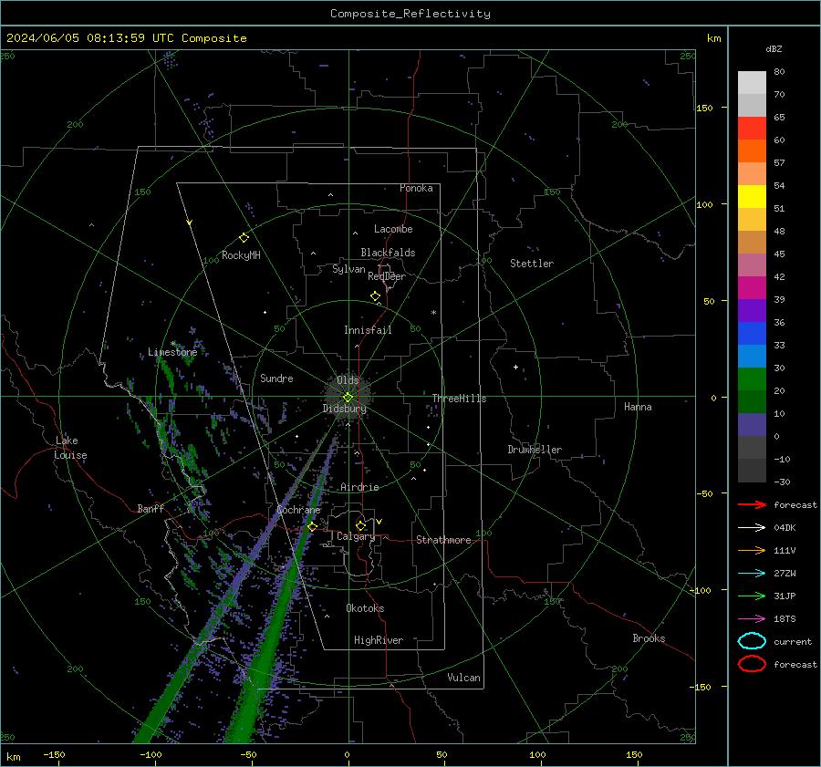Image resolution: width=821 pixels, height=767 pixels.
Task: Click the Hanna city label
Action: (x=638, y=407)
